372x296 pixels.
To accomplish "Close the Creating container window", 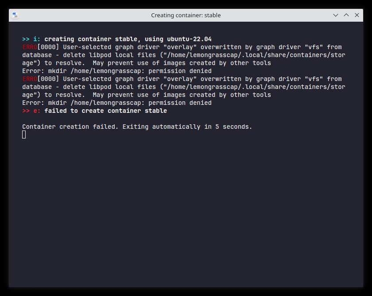I will [x=357, y=15].
